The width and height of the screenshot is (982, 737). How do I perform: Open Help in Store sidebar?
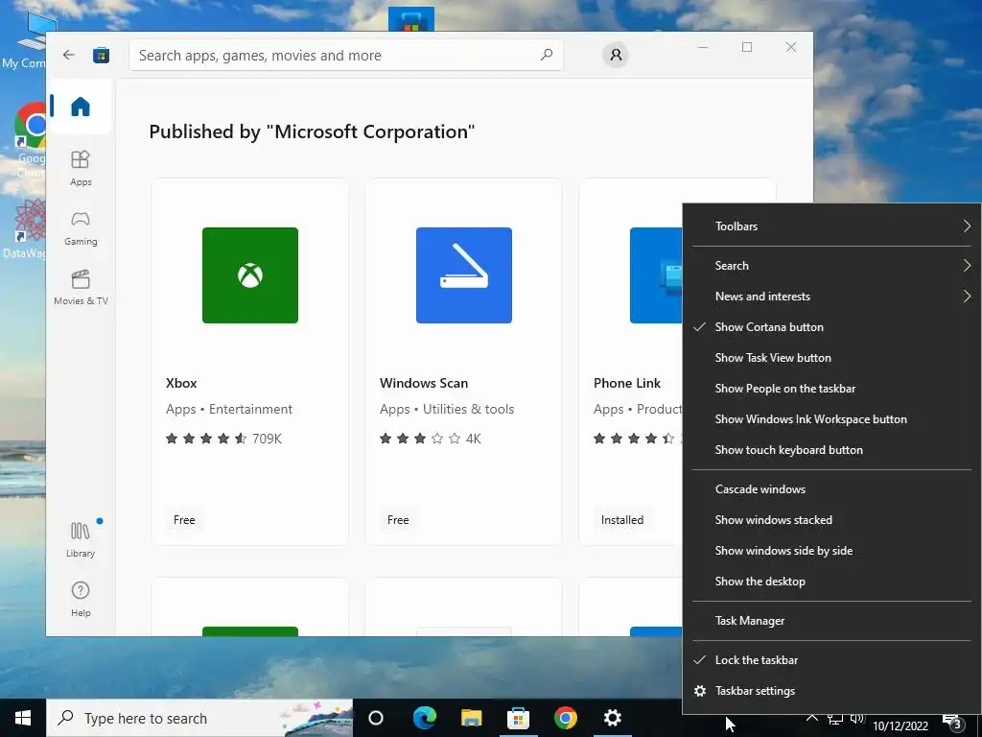81,599
